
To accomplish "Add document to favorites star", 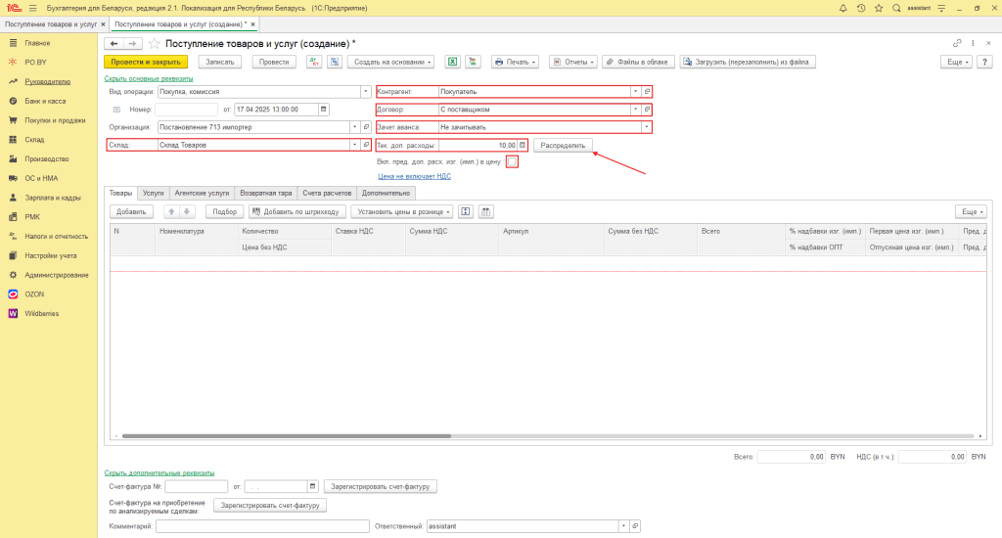I will 154,43.
